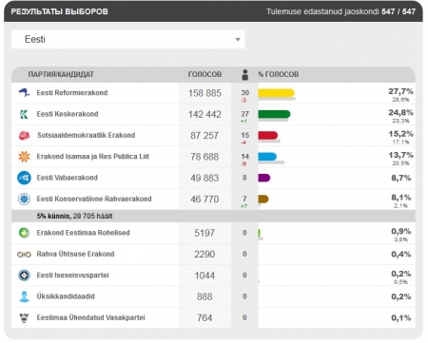Viewport: 428px width, 343px height.
Task: Click the ПАРТИЯ/КАНДИДАТ column header
Action: 61,74
